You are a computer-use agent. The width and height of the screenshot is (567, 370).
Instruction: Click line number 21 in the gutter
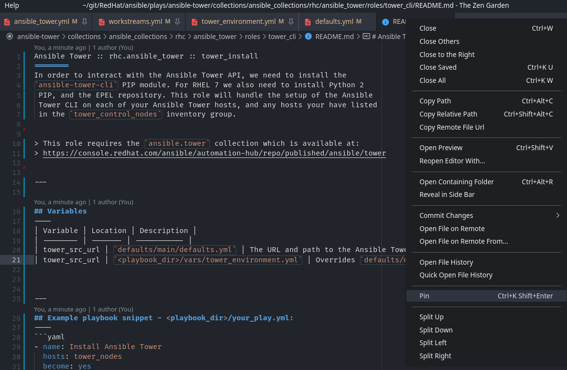pos(16,260)
